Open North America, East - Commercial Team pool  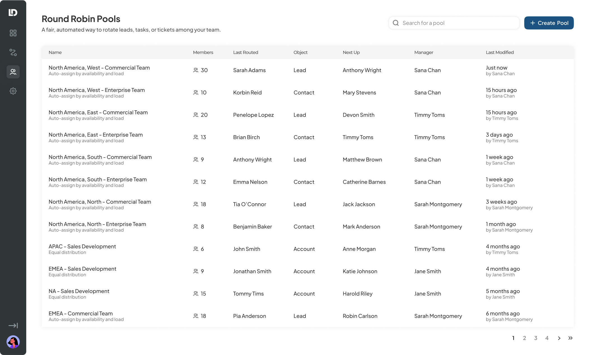(98, 113)
